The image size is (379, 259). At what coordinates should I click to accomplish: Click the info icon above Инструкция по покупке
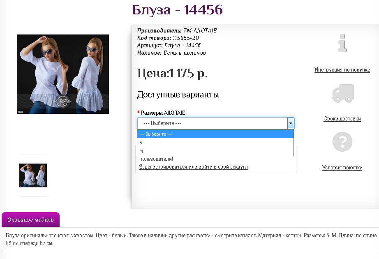pyautogui.click(x=342, y=43)
